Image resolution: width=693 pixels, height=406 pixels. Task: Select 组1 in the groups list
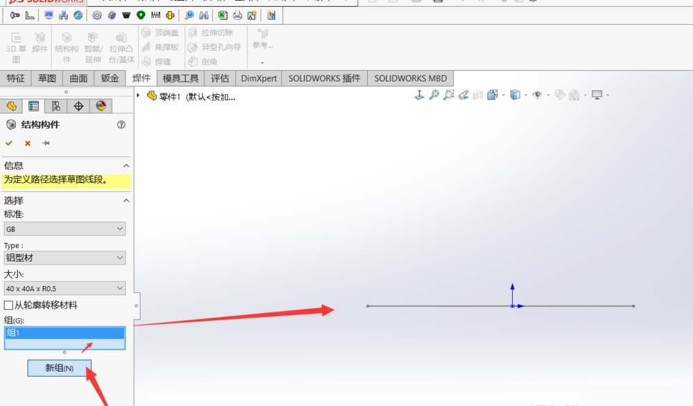tap(64, 333)
